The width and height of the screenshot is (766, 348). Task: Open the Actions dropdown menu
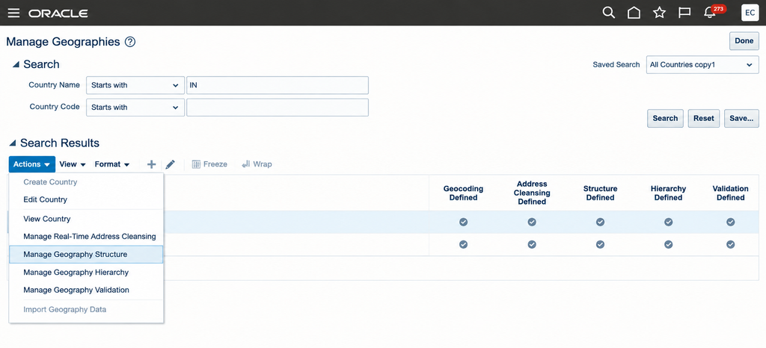tap(31, 164)
